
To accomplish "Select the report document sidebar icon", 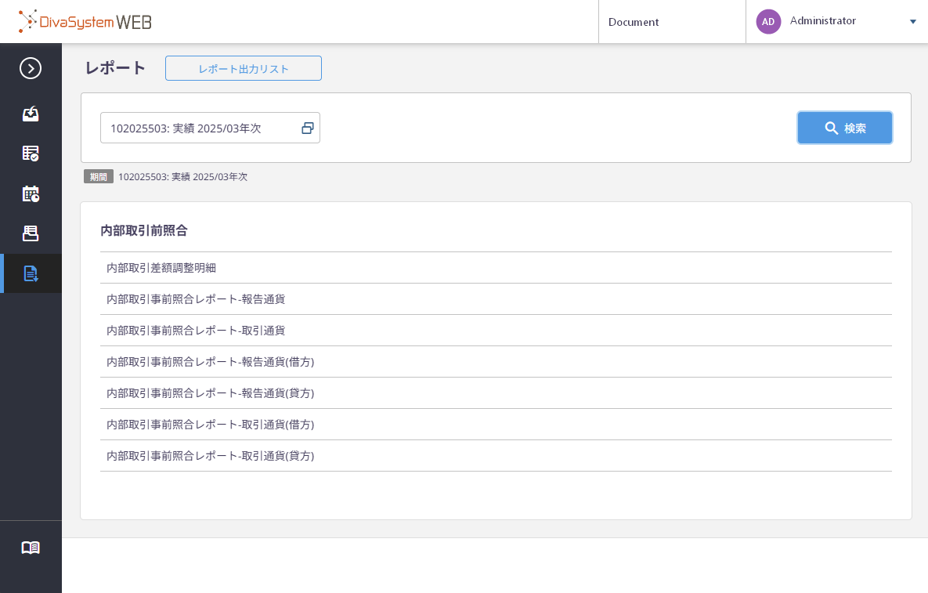I will (x=31, y=273).
